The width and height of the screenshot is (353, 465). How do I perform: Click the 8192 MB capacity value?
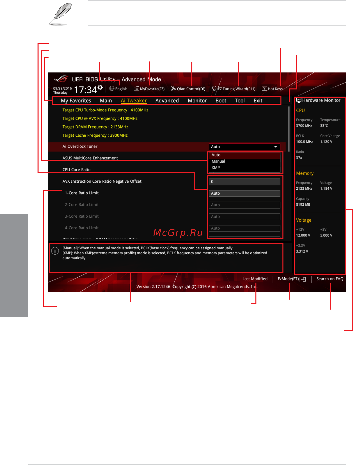coord(303,204)
